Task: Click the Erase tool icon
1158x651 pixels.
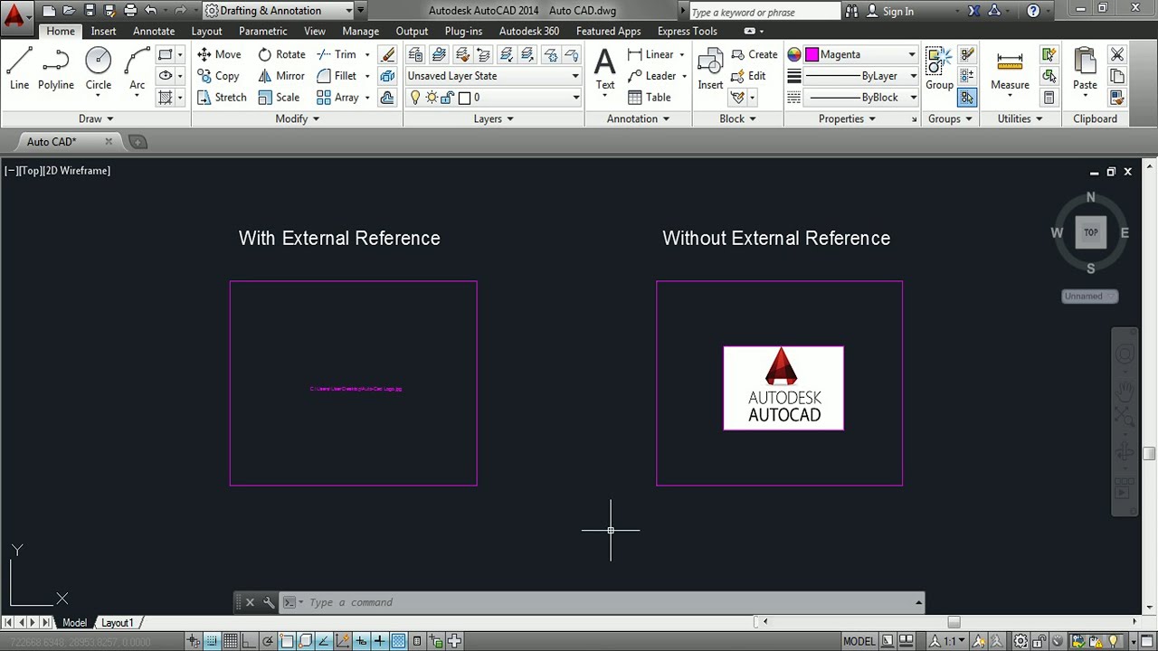Action: 387,54
